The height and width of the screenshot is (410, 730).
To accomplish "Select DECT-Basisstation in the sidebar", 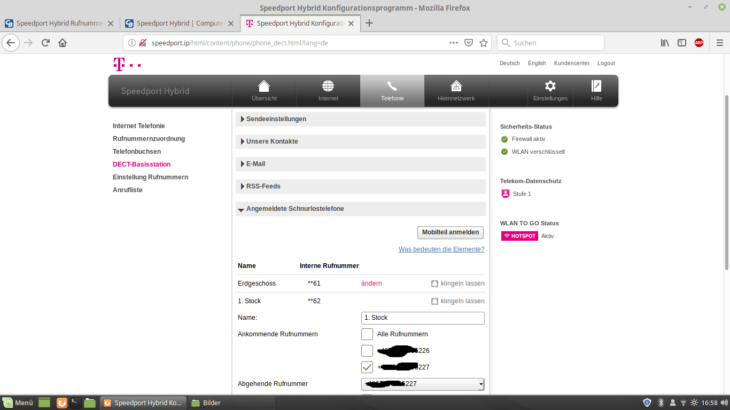I will [142, 164].
